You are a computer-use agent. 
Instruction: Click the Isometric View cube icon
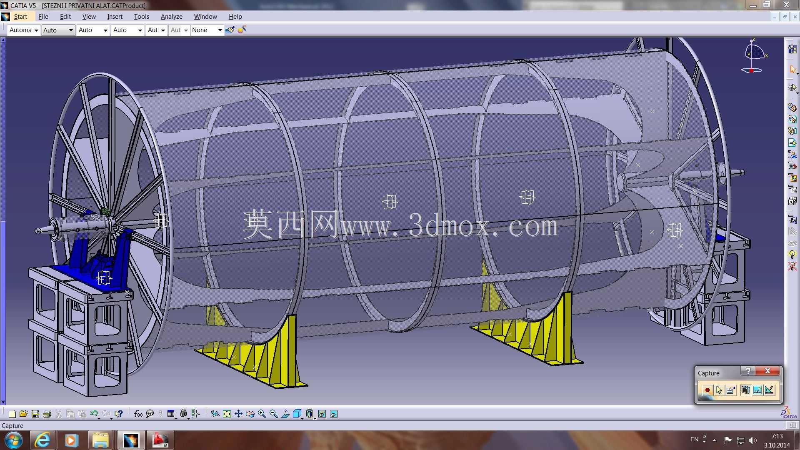(x=297, y=414)
